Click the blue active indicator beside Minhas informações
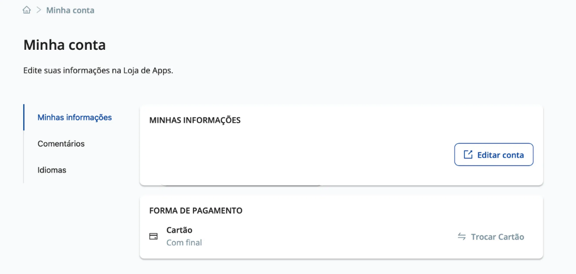576x274 pixels. click(x=24, y=117)
